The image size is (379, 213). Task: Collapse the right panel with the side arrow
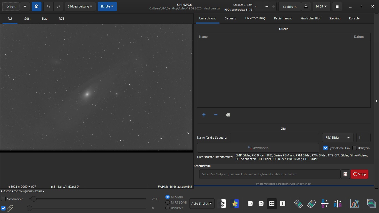pos(377,101)
